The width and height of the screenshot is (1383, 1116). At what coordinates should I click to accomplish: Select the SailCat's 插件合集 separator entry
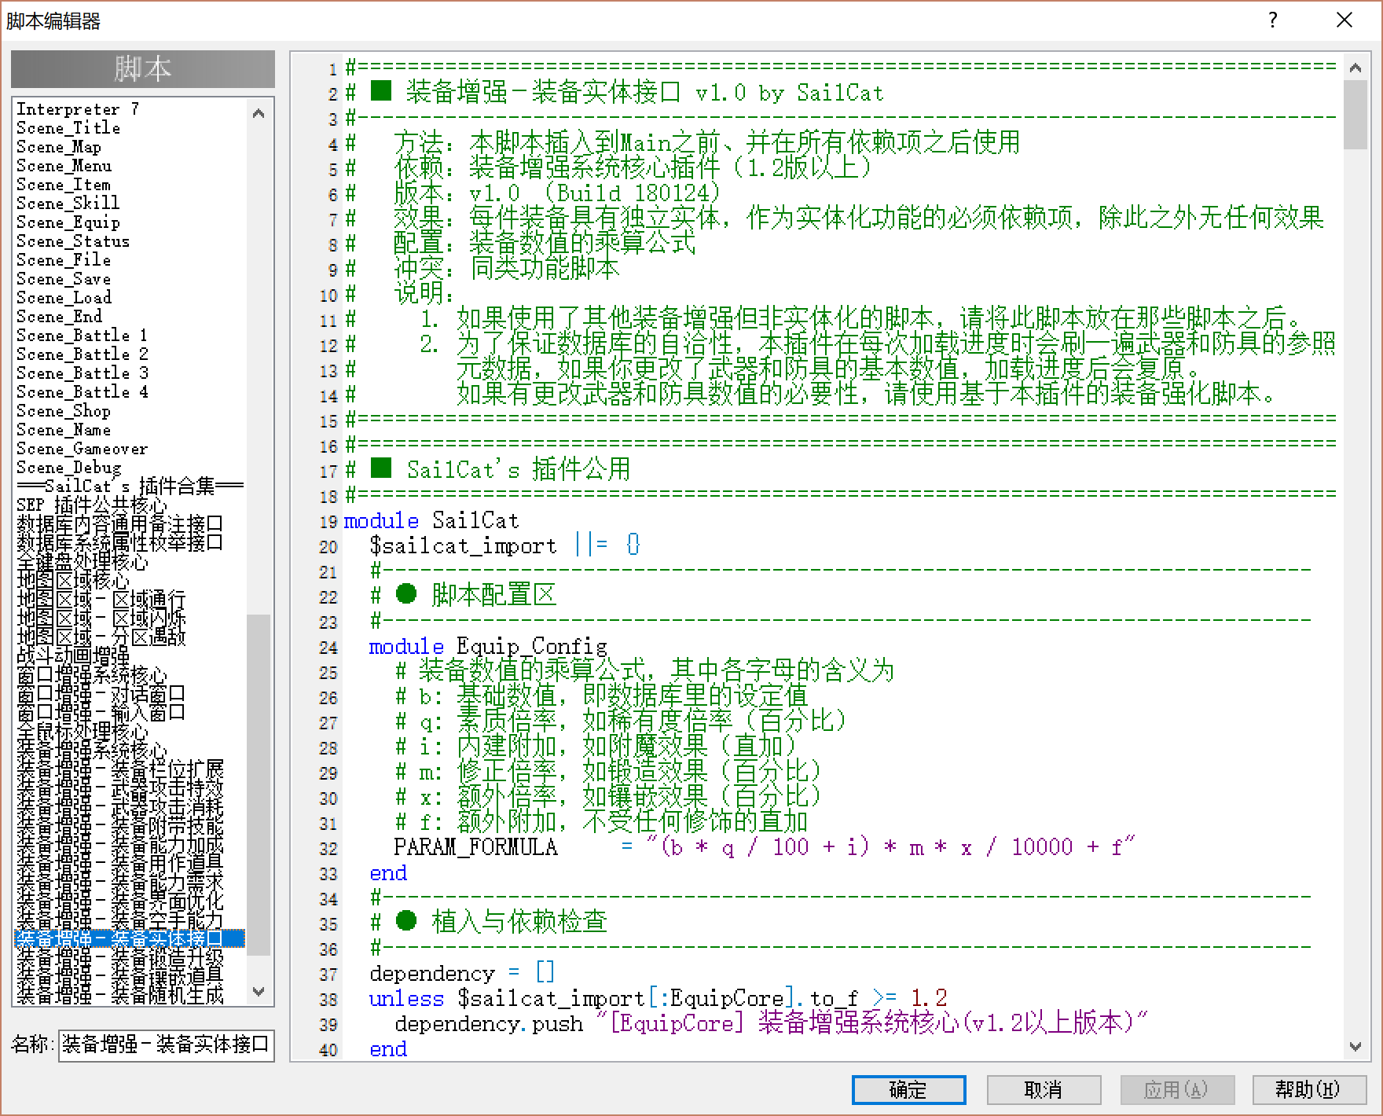[x=130, y=486]
